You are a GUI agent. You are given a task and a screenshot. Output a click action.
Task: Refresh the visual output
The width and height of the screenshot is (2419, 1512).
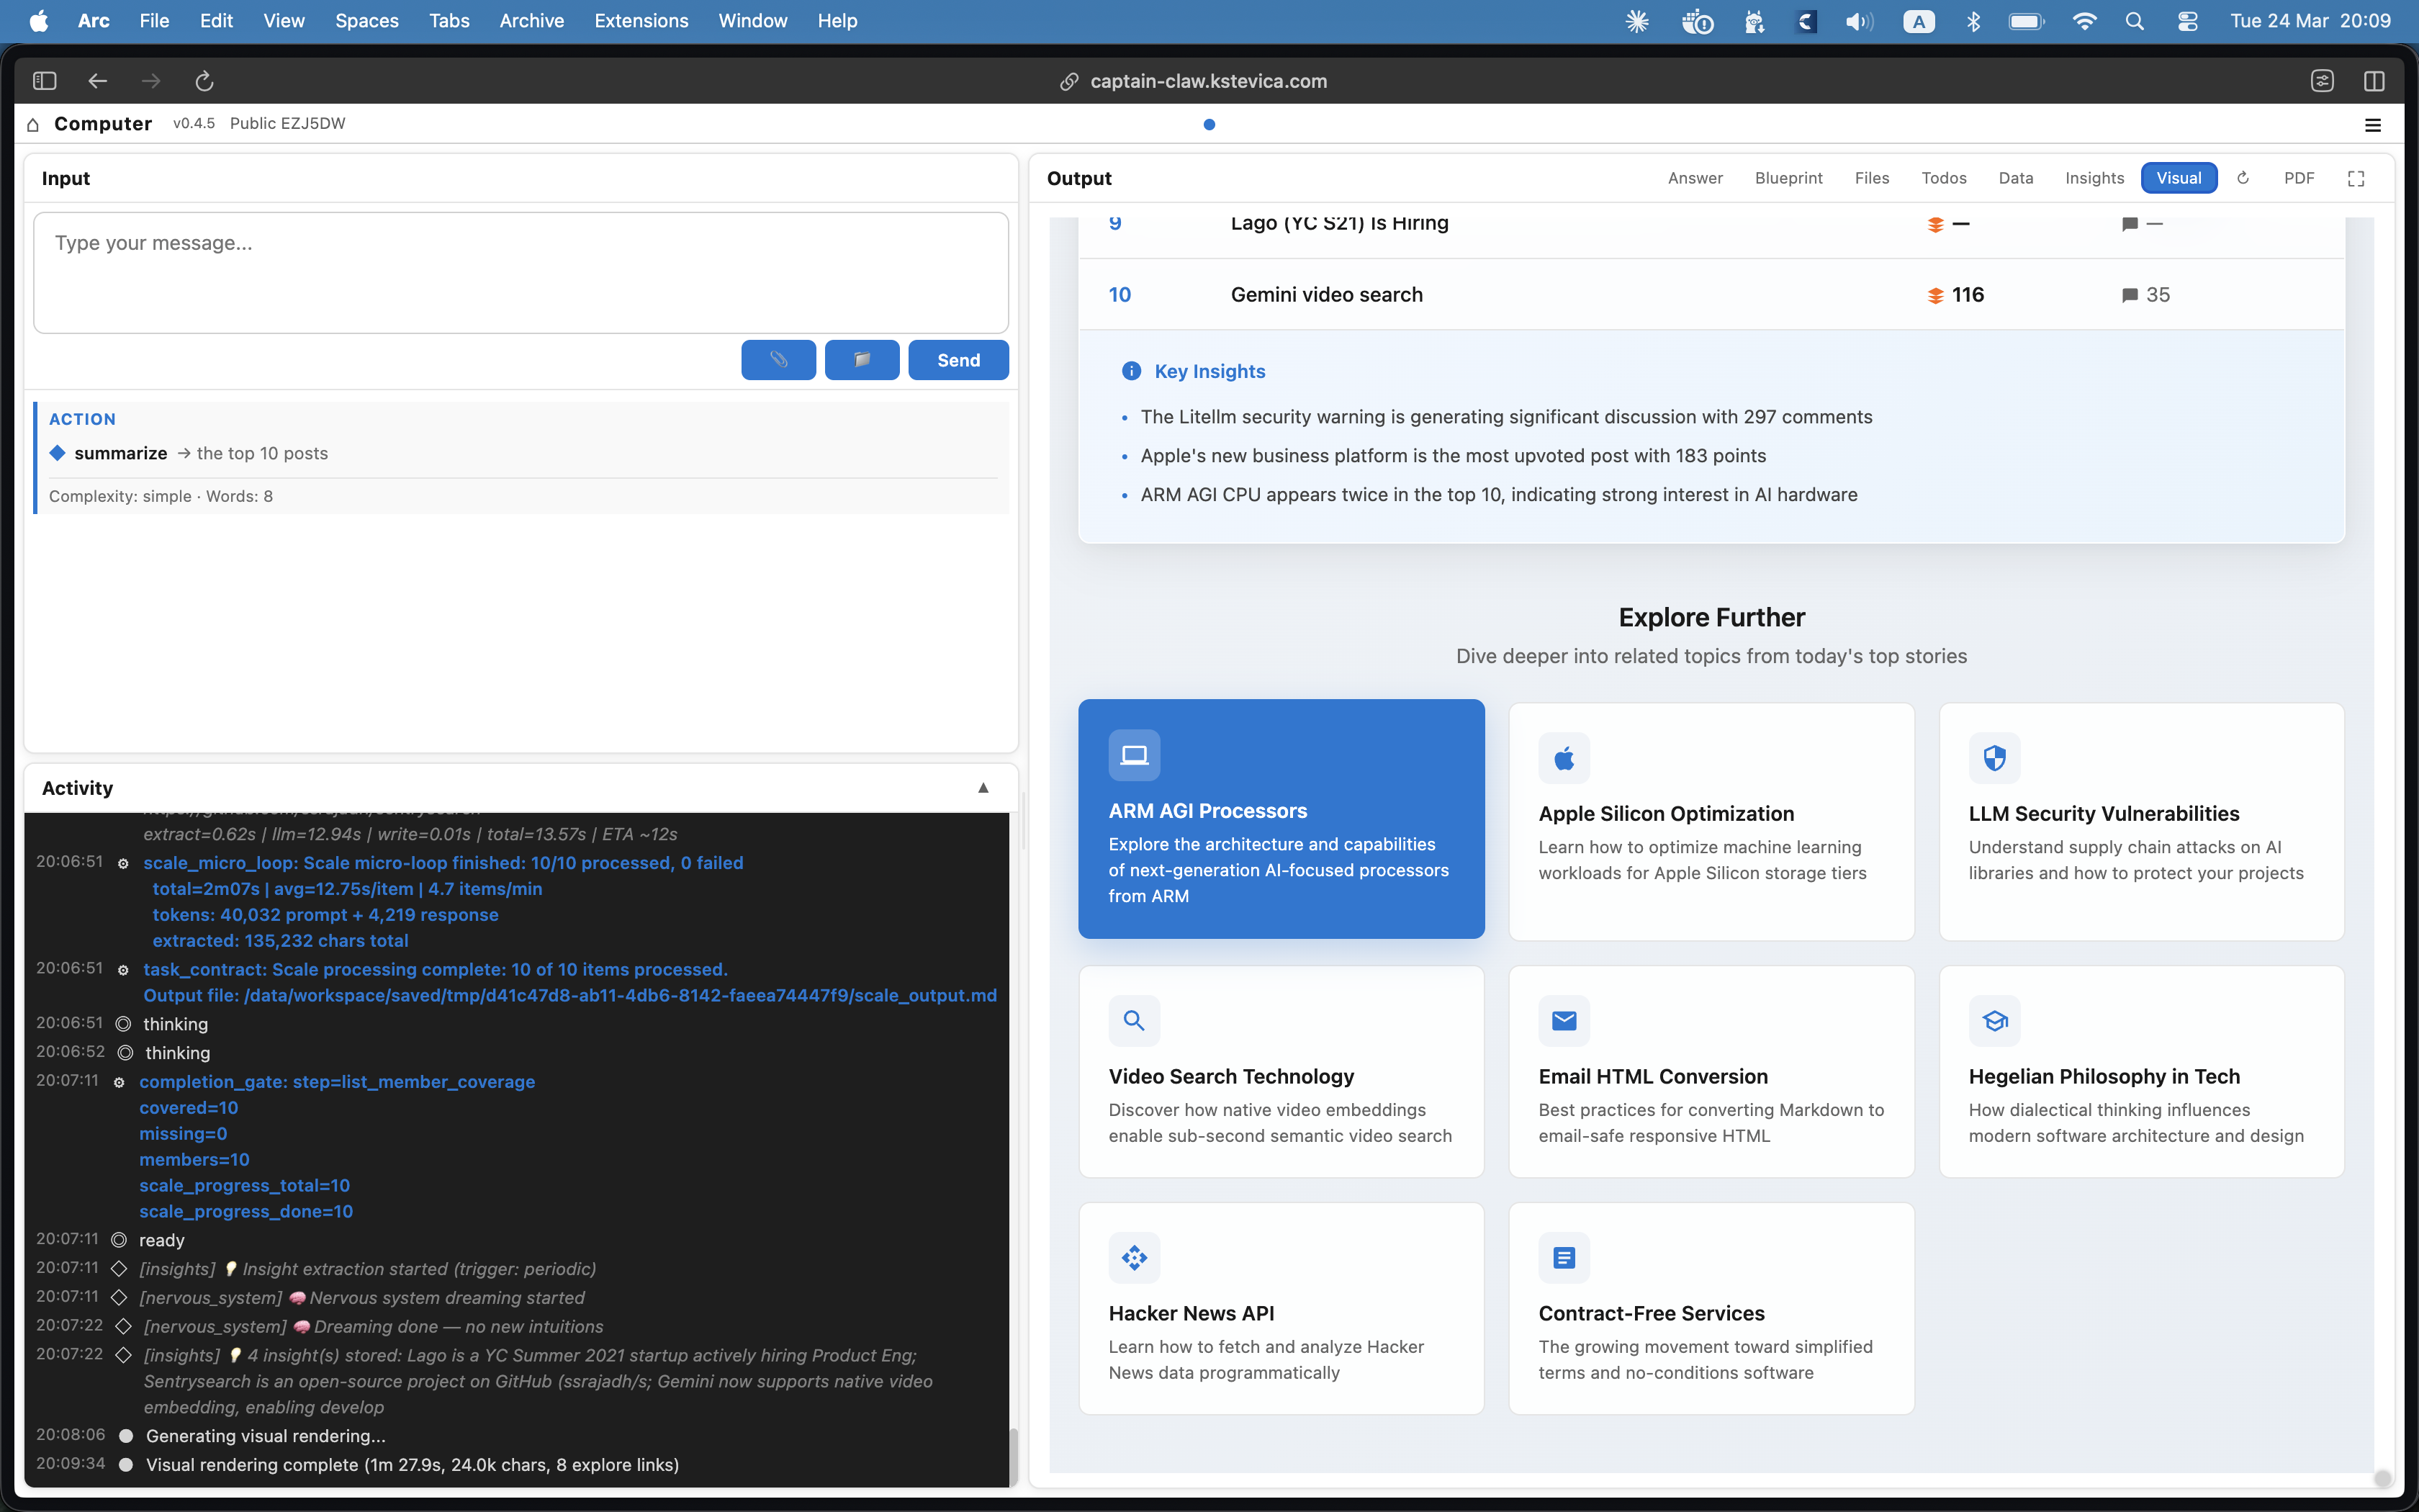[x=2243, y=178]
